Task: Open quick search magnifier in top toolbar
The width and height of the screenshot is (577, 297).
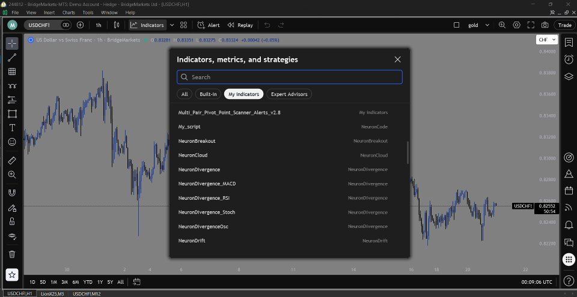Action: (x=502, y=25)
